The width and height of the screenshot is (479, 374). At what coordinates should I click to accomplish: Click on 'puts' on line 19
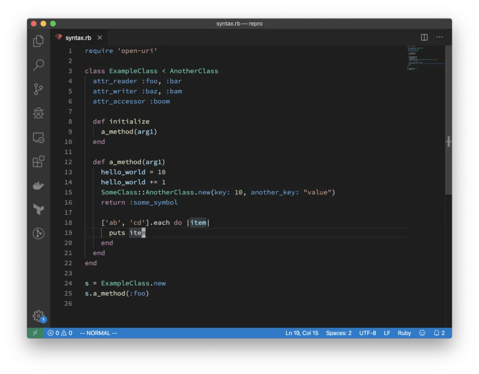(117, 233)
